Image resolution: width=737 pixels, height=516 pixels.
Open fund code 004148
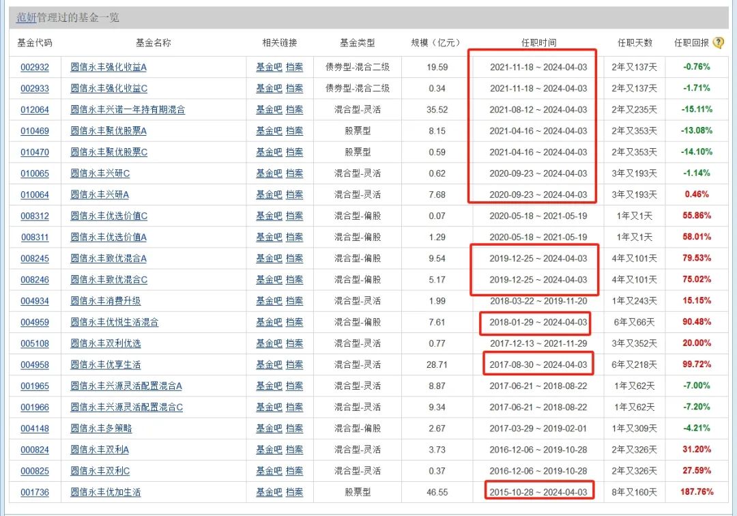pyautogui.click(x=35, y=429)
